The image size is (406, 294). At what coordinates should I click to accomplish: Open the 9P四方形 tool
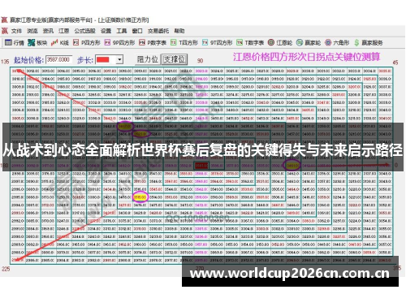[x=119, y=42]
